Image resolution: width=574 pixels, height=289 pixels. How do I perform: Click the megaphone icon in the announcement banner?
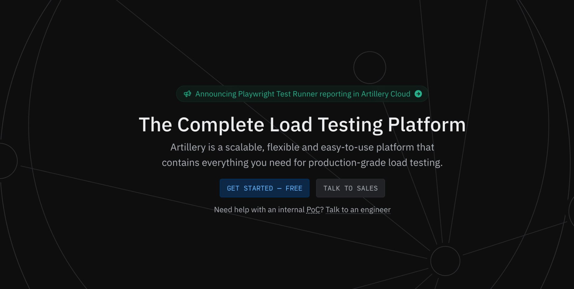point(188,94)
